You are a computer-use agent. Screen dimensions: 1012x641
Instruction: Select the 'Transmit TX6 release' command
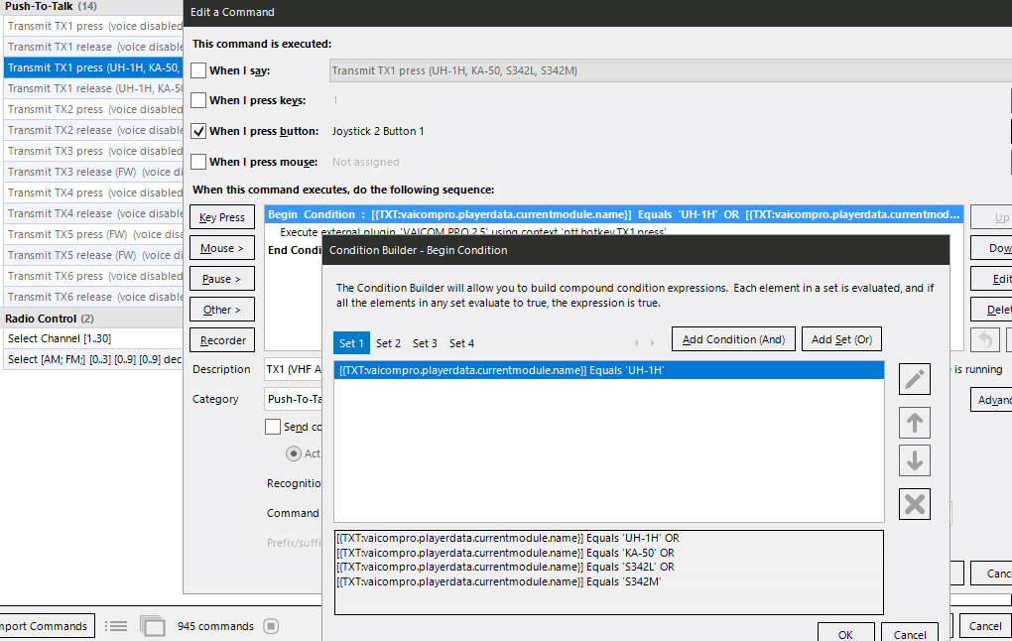pyautogui.click(x=93, y=297)
